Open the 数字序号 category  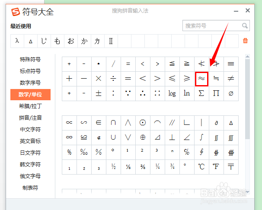coord(30,83)
